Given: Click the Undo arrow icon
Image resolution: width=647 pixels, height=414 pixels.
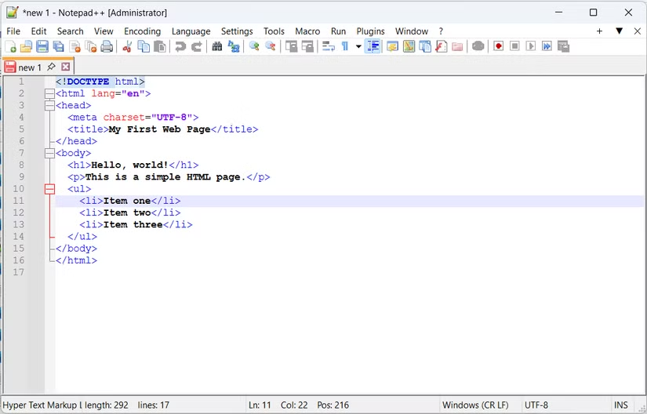Looking at the screenshot, I should tap(180, 47).
